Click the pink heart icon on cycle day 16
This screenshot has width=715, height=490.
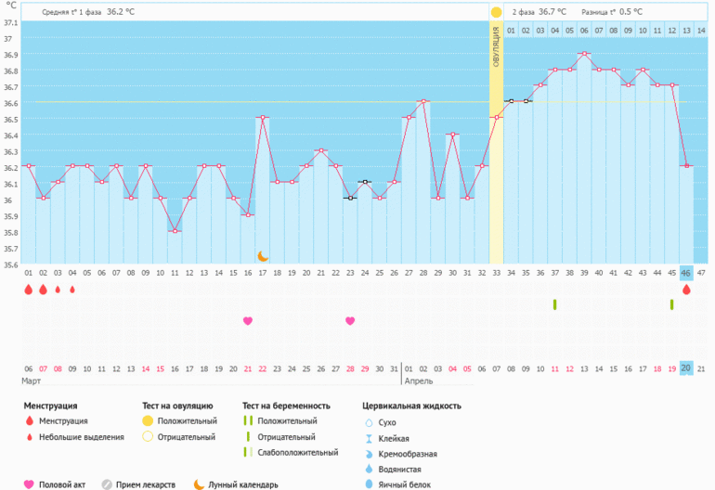click(x=248, y=321)
